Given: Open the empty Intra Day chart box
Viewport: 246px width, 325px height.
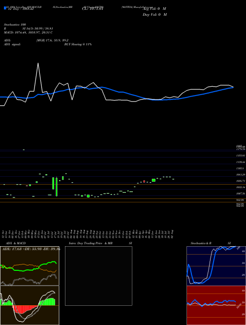Looking at the screenshot, I should click(98, 276).
